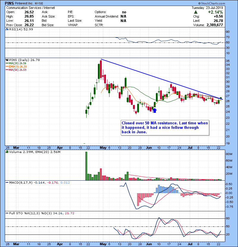Click the Chg value +0.56
Image resolution: width=238 pixels, height=247 pixels.
pos(218,16)
